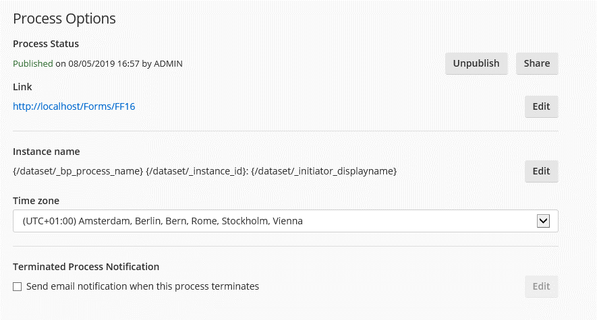
Task: Click the green Published status text
Action: pyautogui.click(x=33, y=64)
